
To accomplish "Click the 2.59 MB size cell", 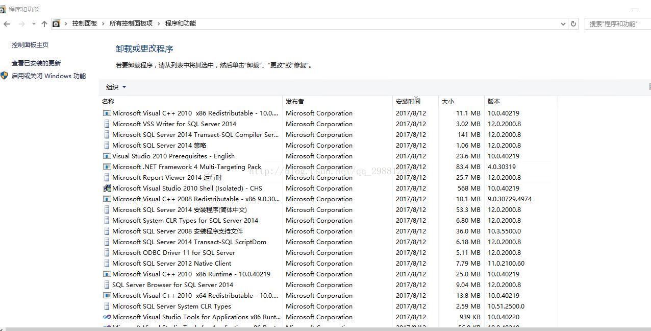I will point(468,306).
